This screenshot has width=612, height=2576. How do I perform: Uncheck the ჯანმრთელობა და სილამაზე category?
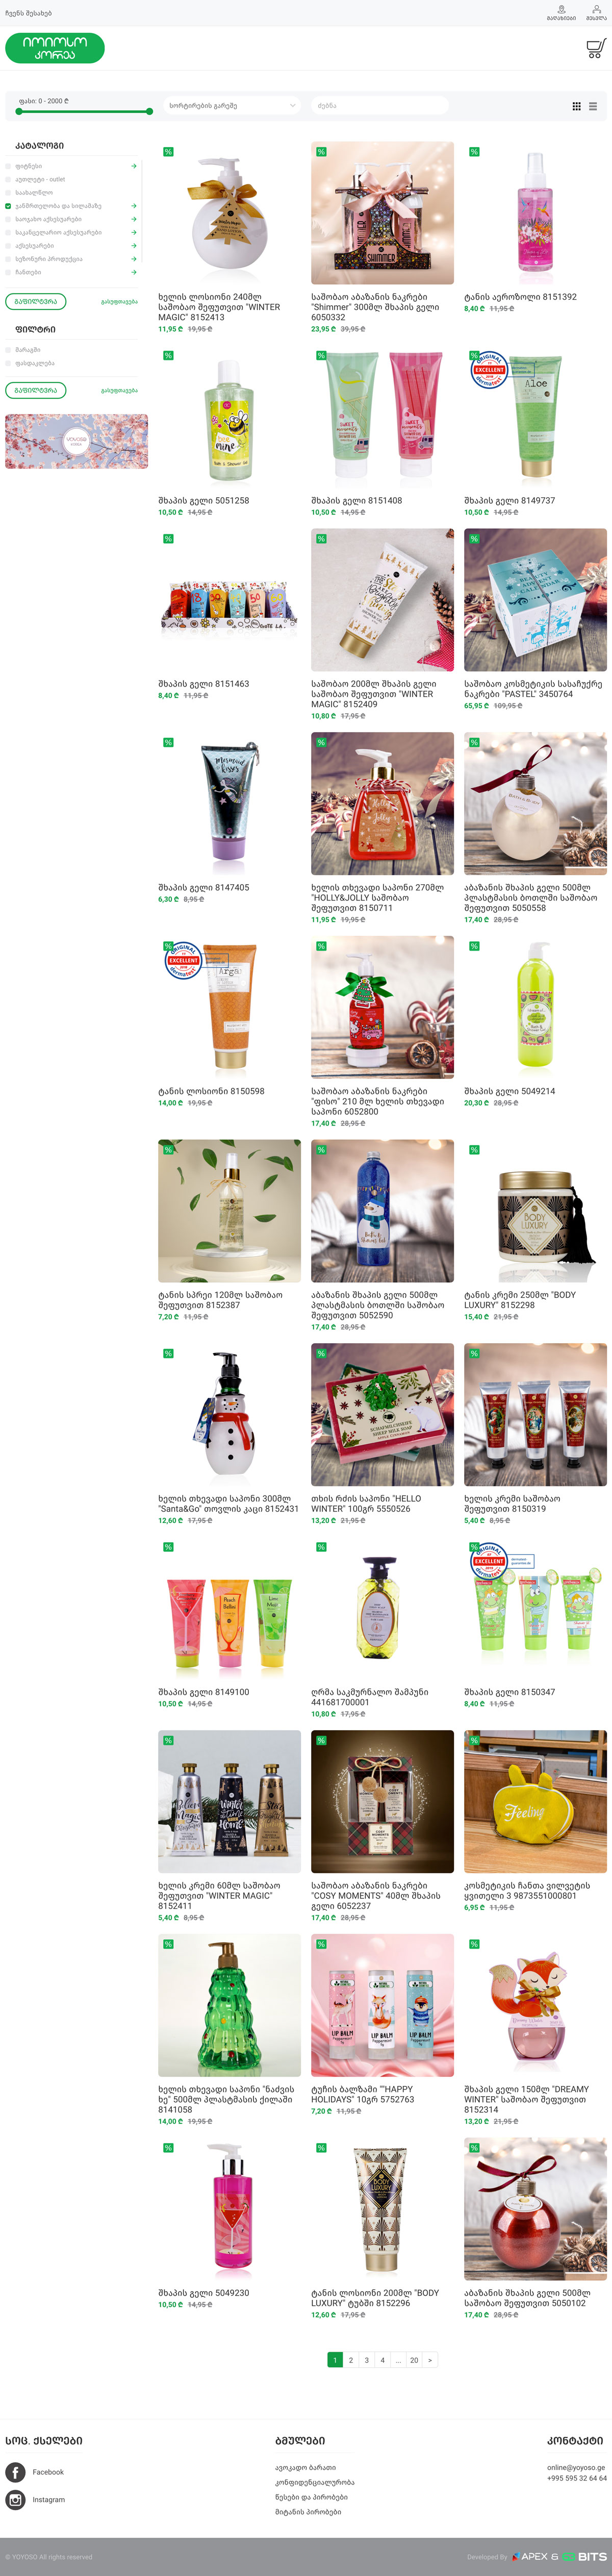coord(8,206)
